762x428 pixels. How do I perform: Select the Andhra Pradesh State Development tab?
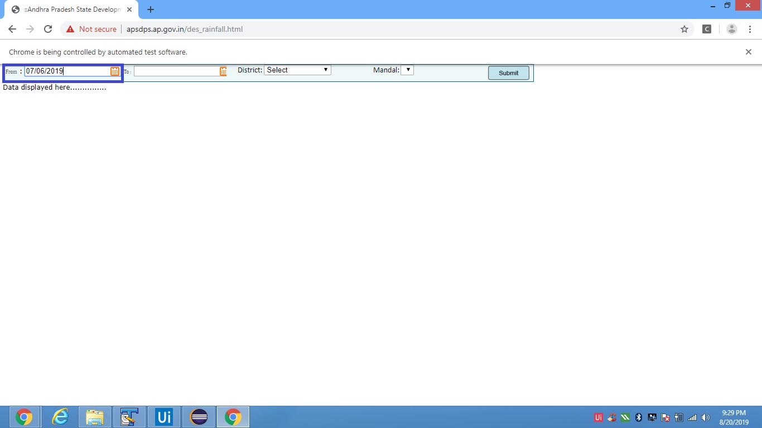pos(70,9)
